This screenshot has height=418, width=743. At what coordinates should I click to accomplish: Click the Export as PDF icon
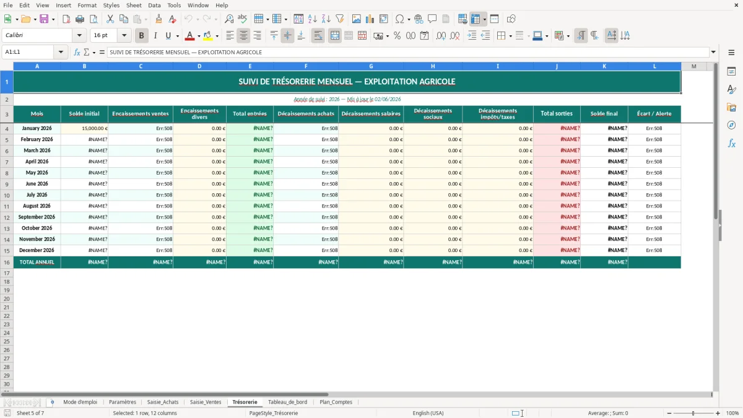click(66, 19)
